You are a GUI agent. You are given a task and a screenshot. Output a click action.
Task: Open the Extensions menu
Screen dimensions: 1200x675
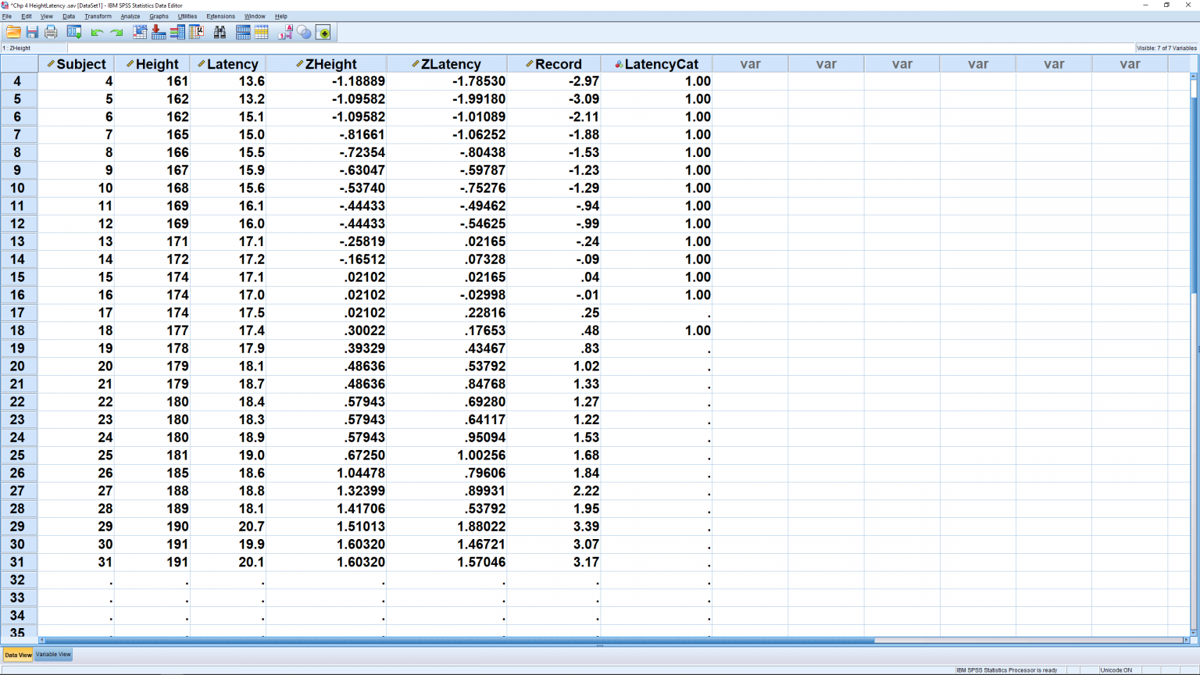pos(221,16)
